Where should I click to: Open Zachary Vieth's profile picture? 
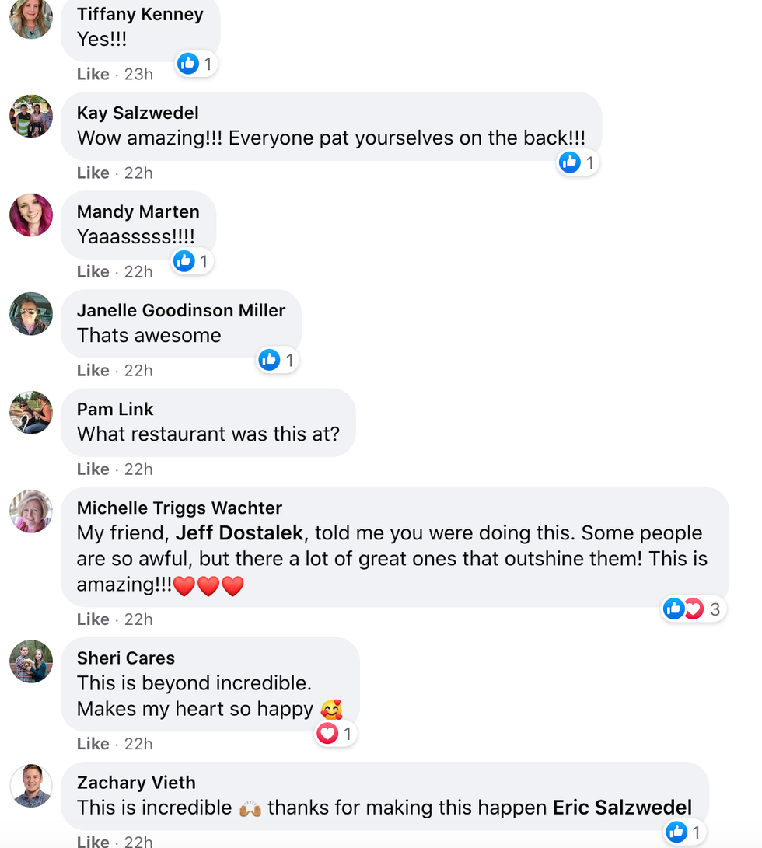[x=31, y=786]
